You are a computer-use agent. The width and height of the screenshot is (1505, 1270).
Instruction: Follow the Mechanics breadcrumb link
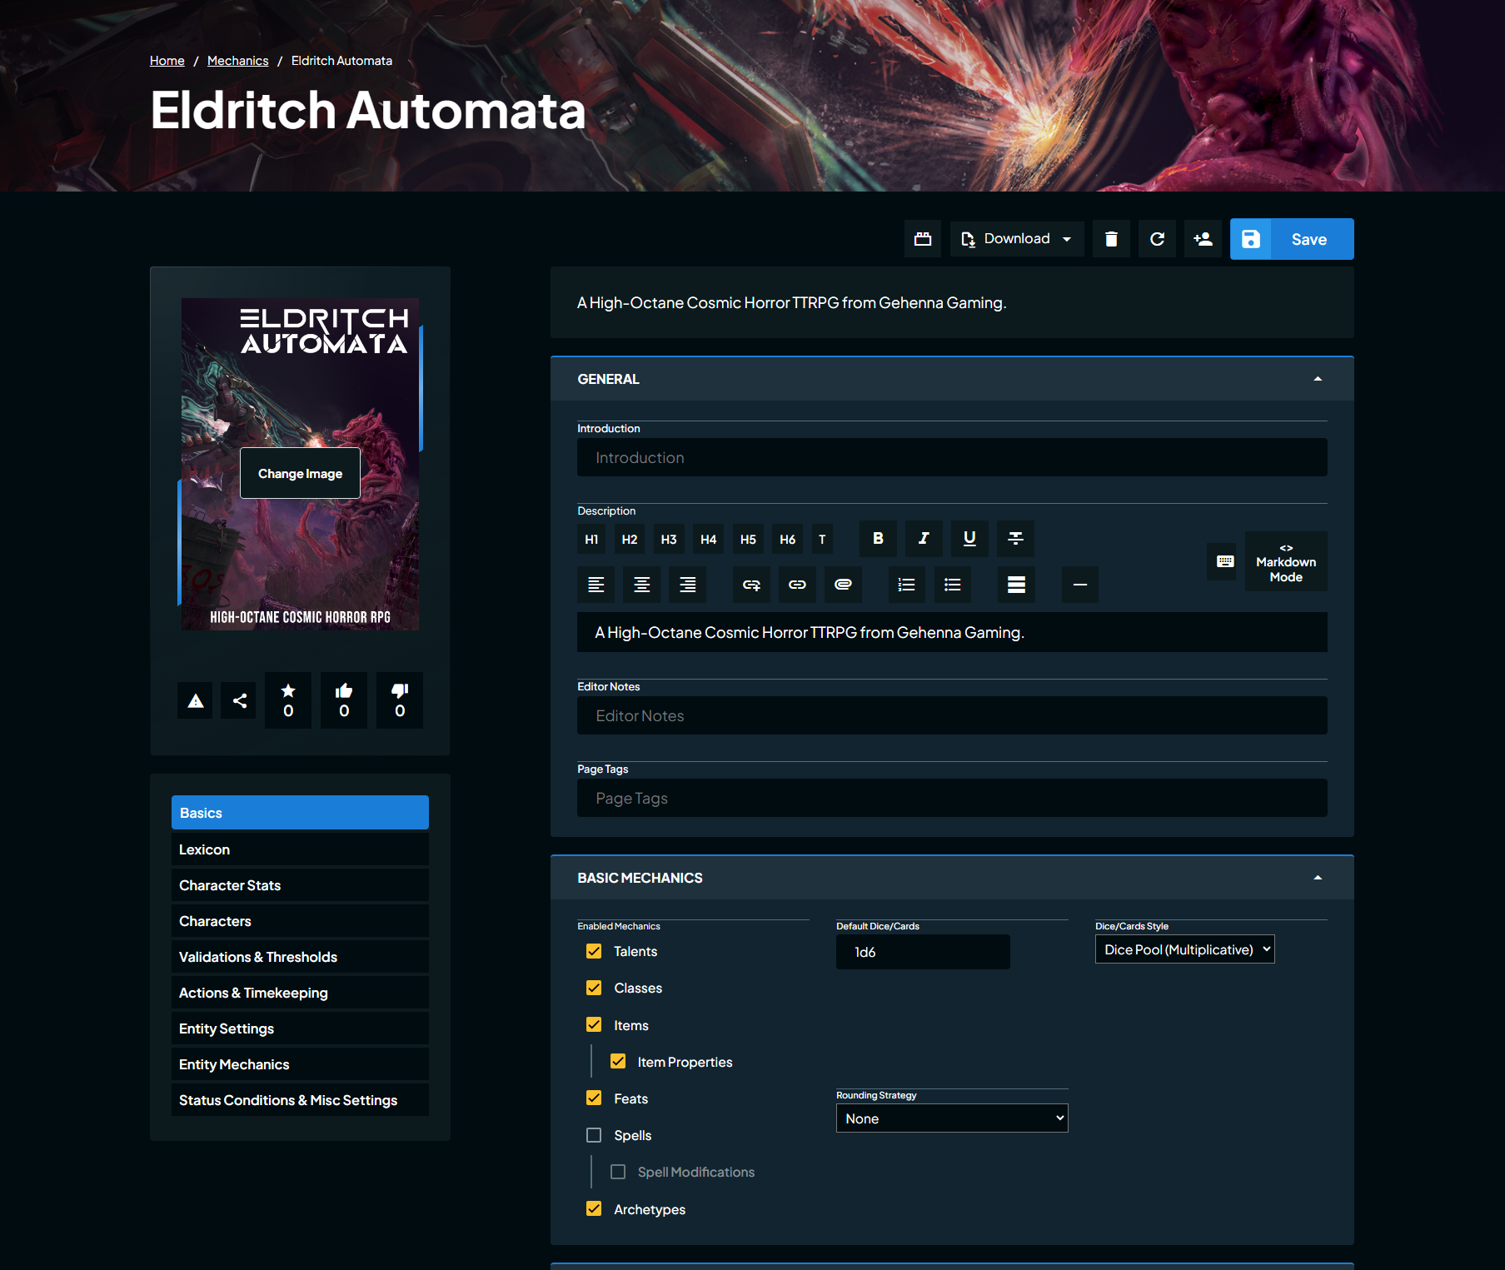click(237, 61)
